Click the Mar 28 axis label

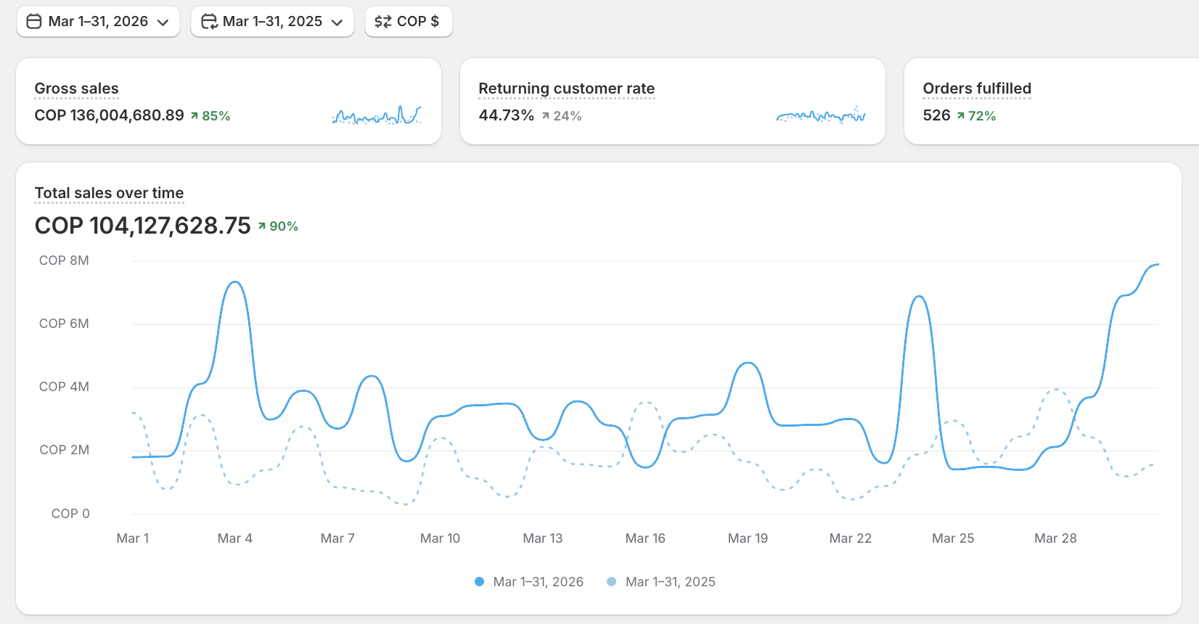(x=1055, y=538)
